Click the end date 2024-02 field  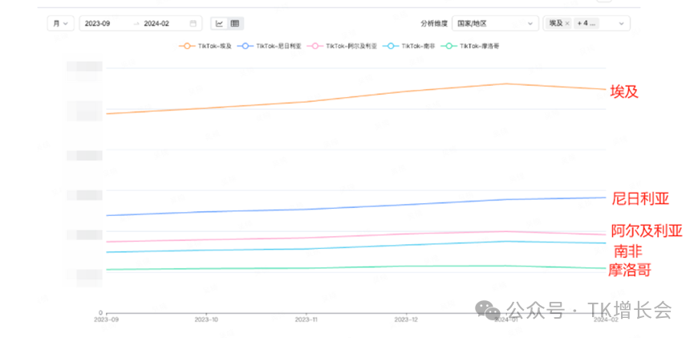pos(156,24)
